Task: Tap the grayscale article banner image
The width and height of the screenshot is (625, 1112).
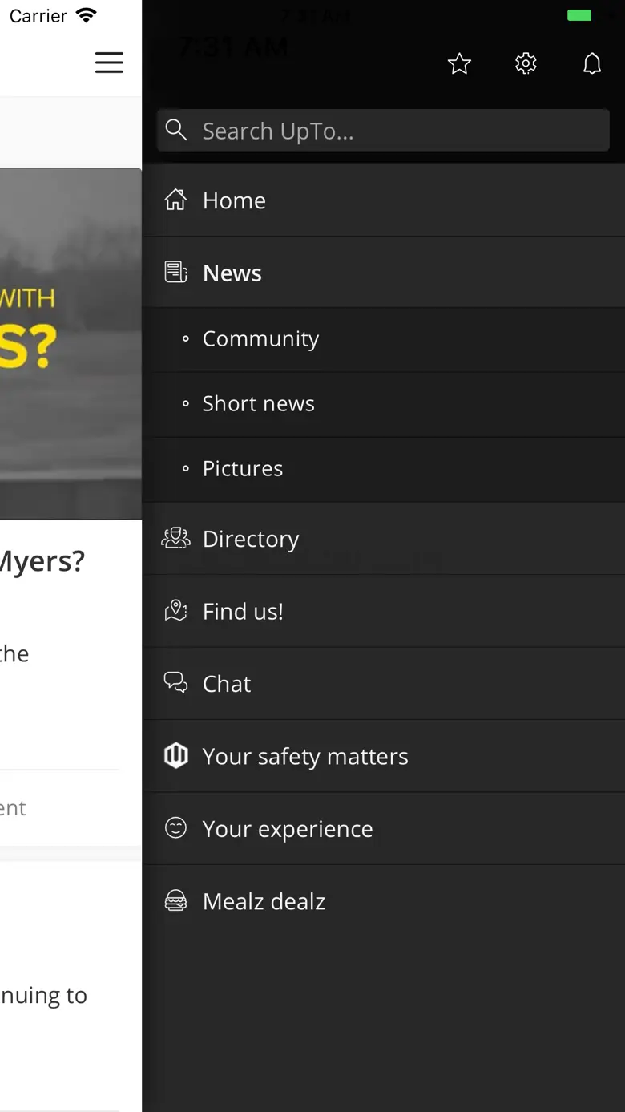Action: 71,343
